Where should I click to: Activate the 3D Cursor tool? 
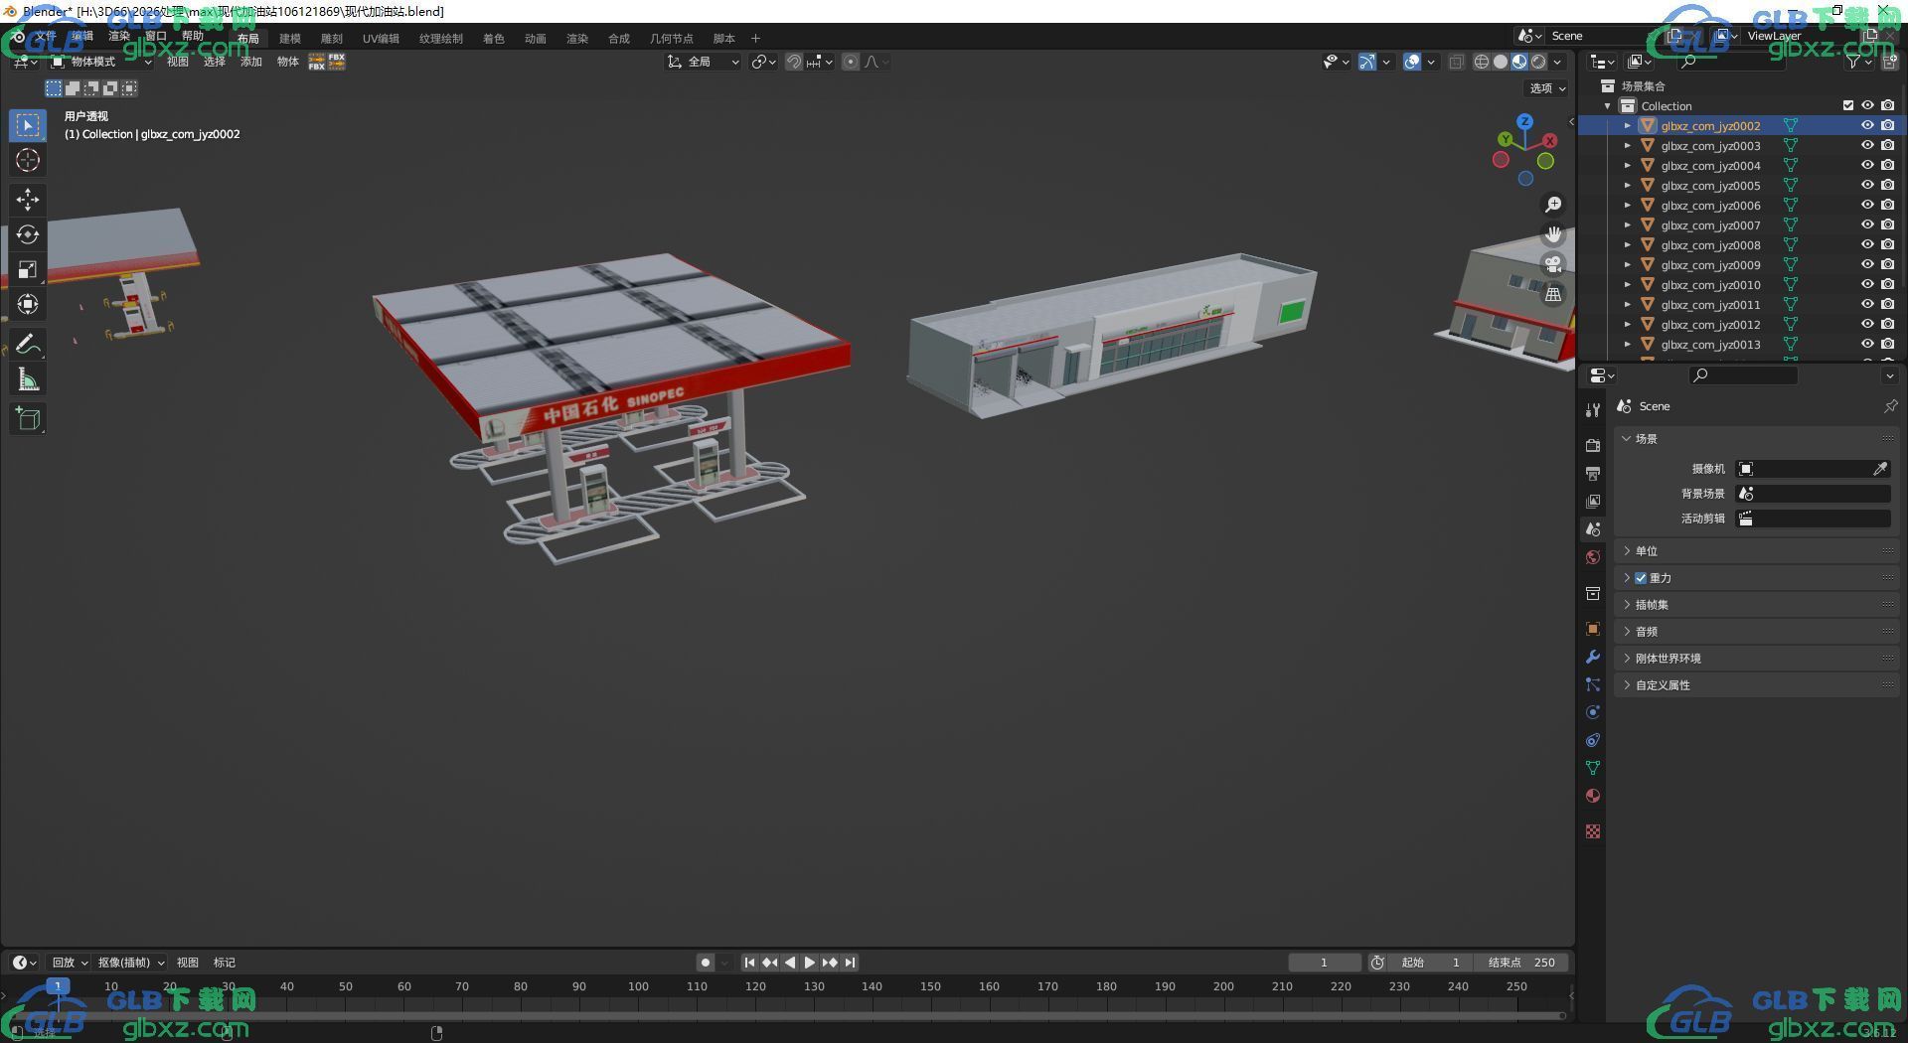[x=28, y=160]
